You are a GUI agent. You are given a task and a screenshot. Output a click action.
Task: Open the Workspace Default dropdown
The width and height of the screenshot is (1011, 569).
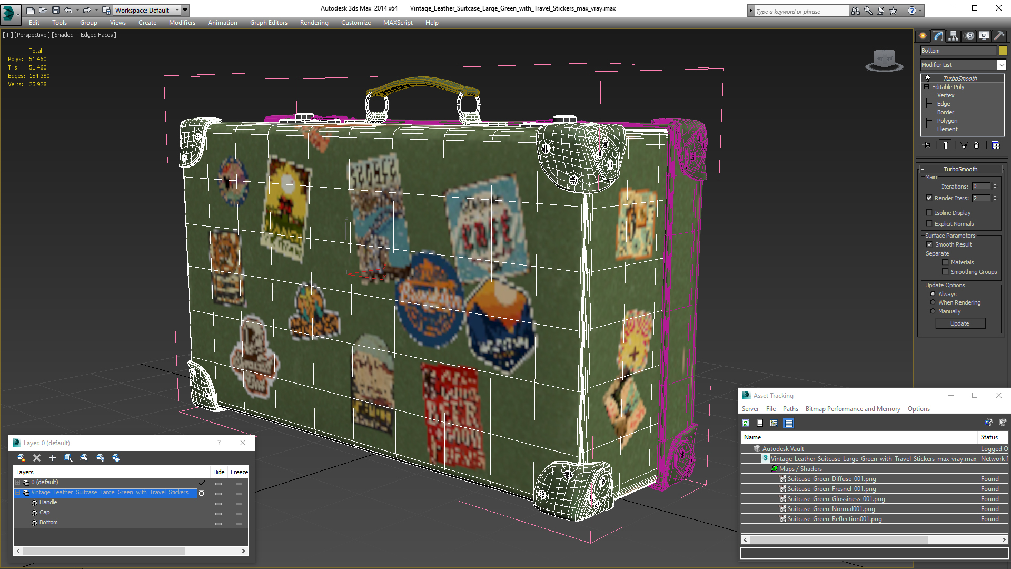[147, 10]
